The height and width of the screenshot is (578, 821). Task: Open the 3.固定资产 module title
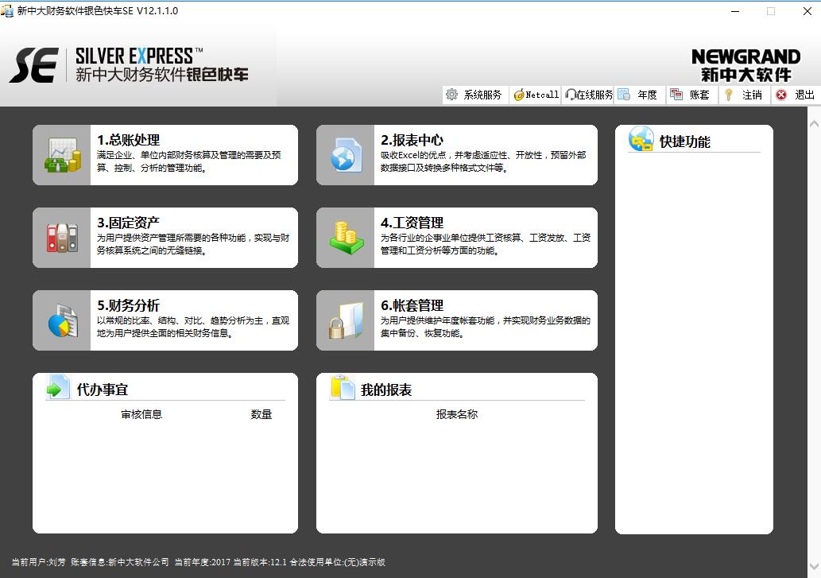click(x=128, y=223)
